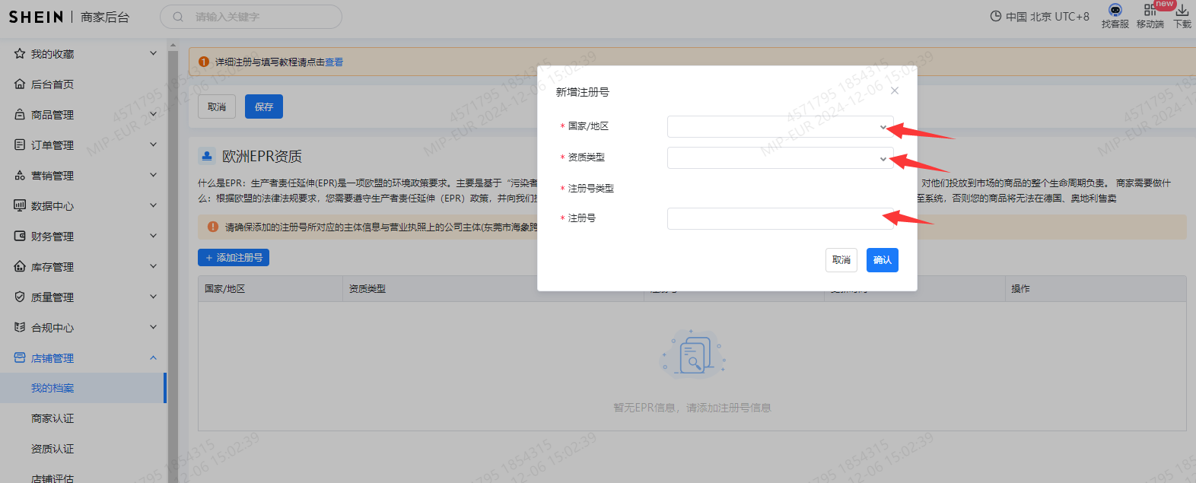Image resolution: width=1196 pixels, height=483 pixels.
Task: Click 取消 button beside 保存
Action: 217,106
